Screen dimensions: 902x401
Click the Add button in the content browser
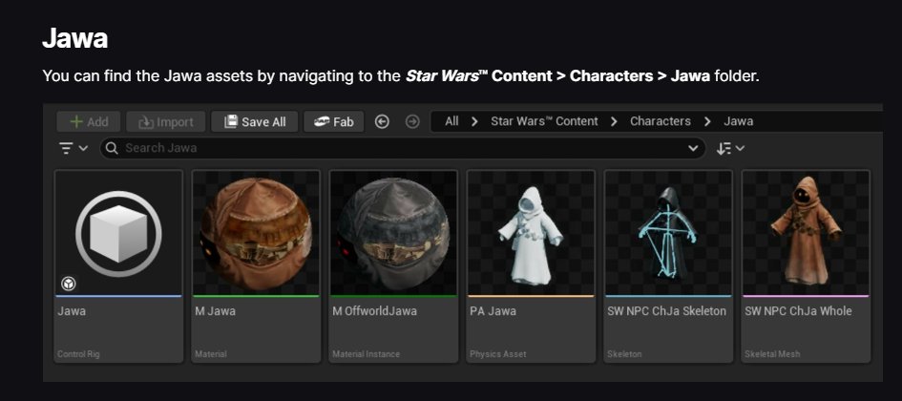[89, 122]
